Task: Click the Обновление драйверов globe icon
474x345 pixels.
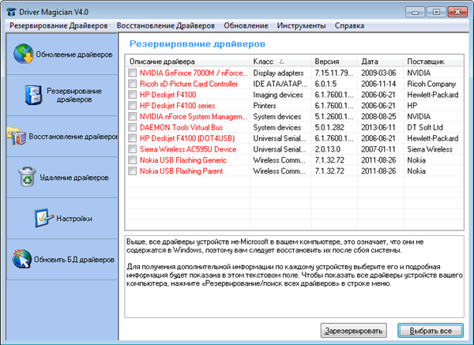Action: (x=24, y=55)
